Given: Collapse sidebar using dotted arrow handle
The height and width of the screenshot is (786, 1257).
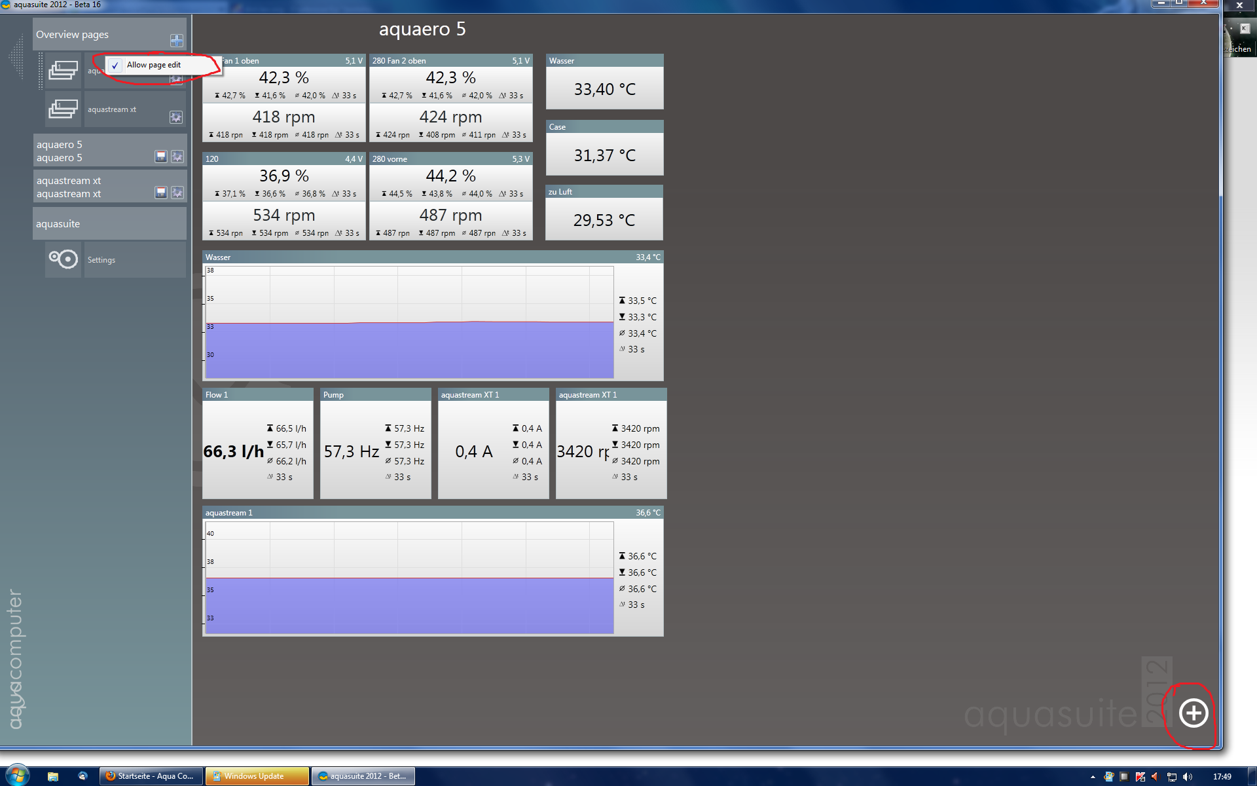Looking at the screenshot, I should 16,58.
